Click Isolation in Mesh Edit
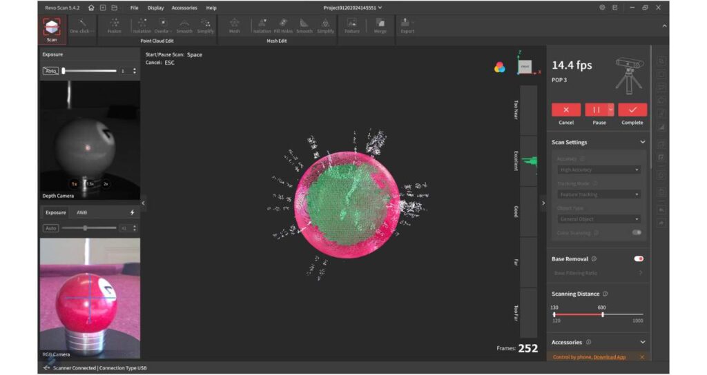This screenshot has height=375, width=707. pos(262,26)
